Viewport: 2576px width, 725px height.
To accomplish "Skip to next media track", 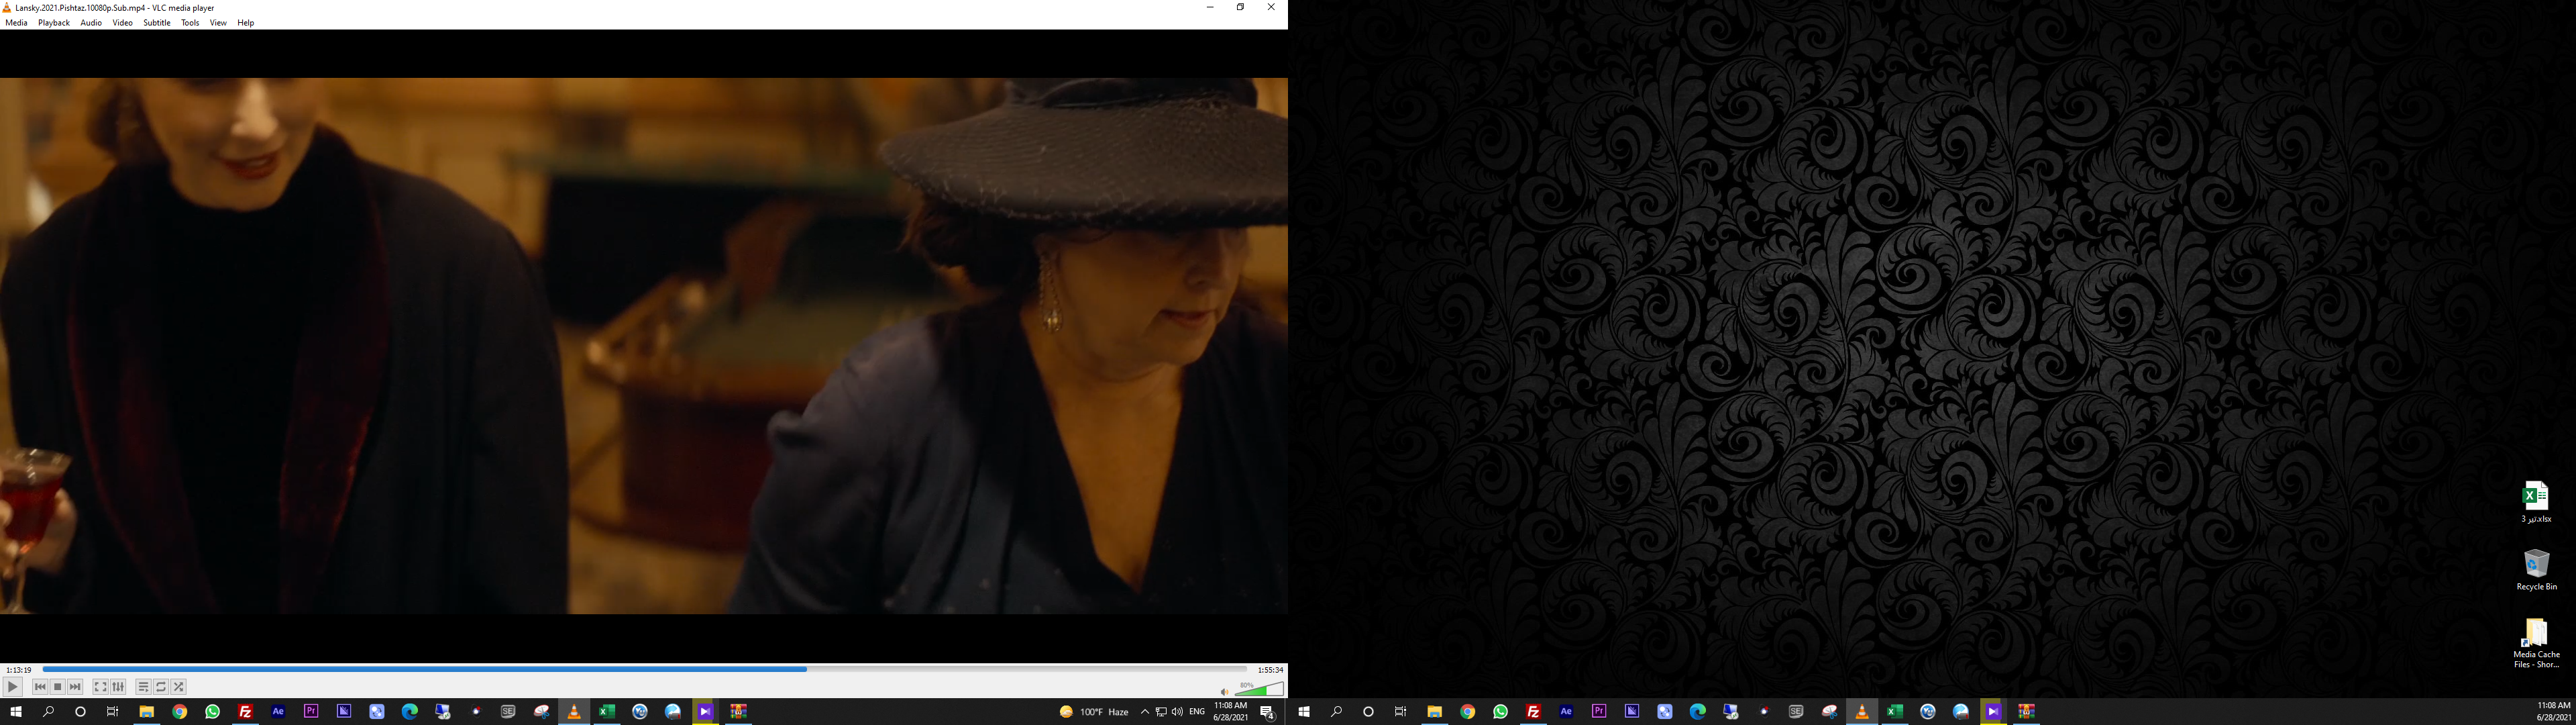I will point(75,687).
